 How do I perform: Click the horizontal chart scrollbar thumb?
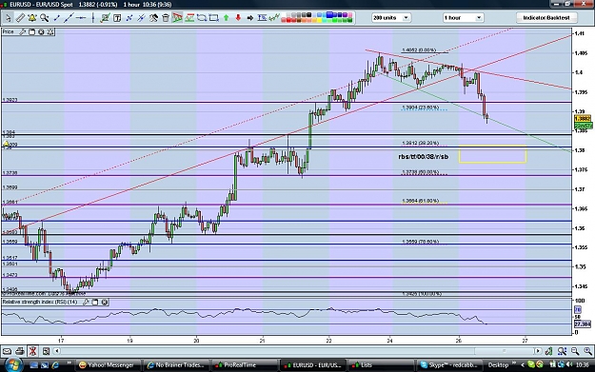tap(505, 351)
